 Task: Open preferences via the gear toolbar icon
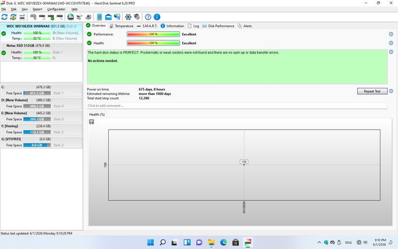click(x=128, y=17)
